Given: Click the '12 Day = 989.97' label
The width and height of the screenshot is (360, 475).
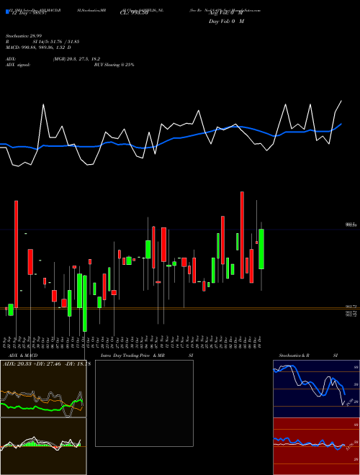Looking at the screenshot, I should pyautogui.click(x=29, y=13).
